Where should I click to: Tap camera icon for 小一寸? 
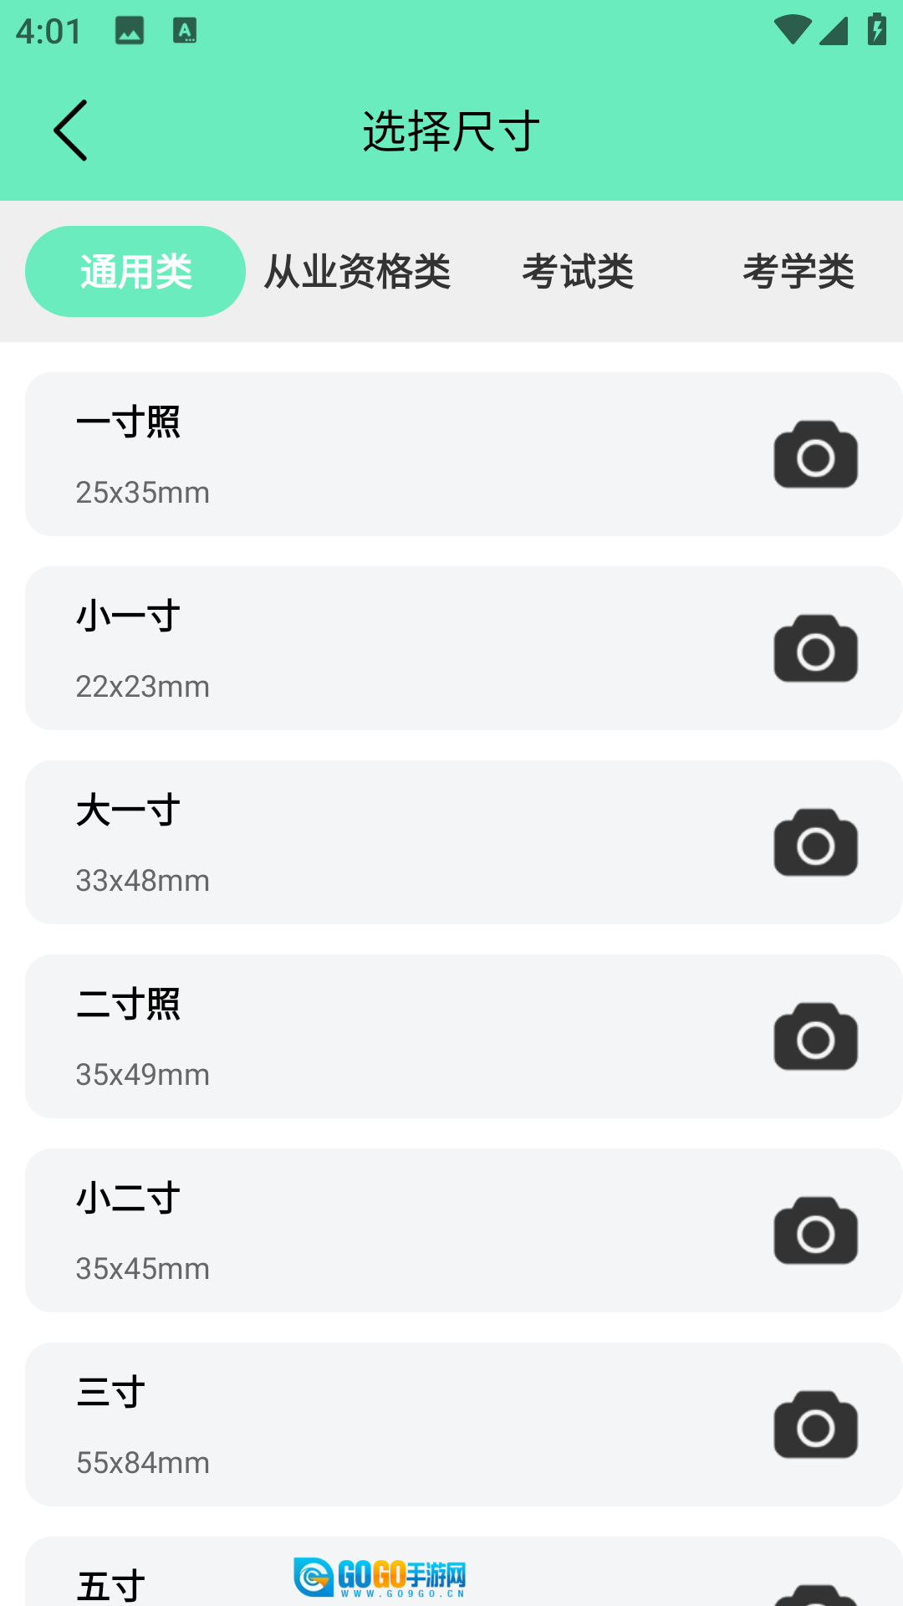tap(815, 649)
